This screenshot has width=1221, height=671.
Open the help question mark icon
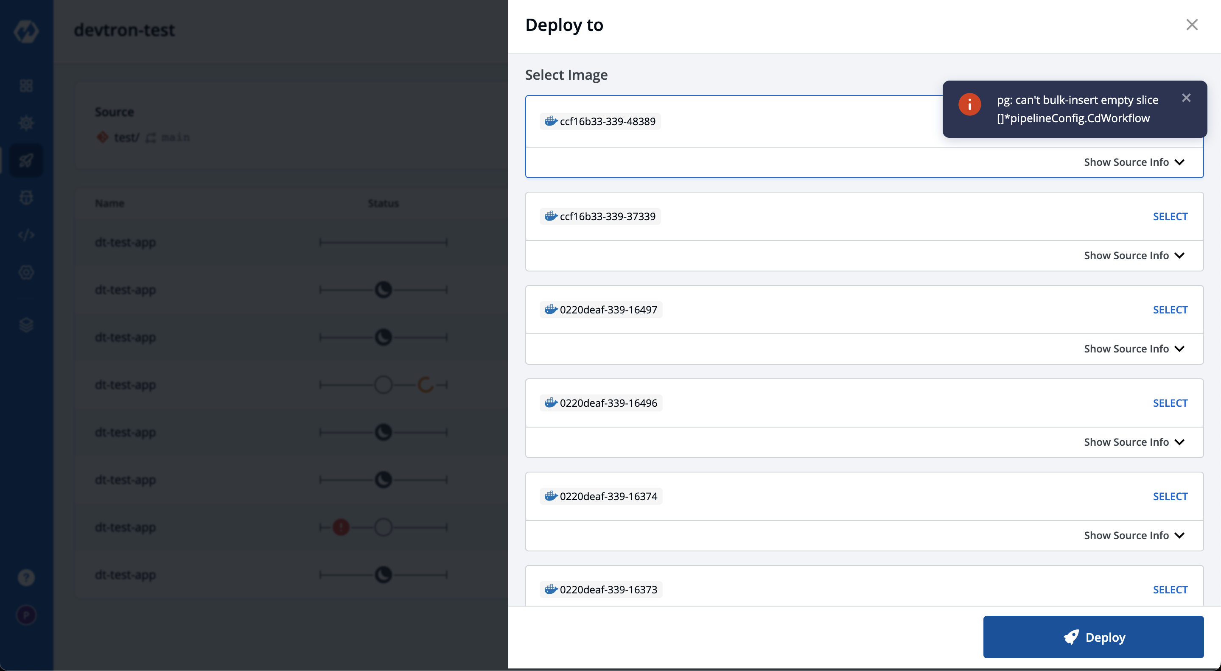tap(26, 577)
